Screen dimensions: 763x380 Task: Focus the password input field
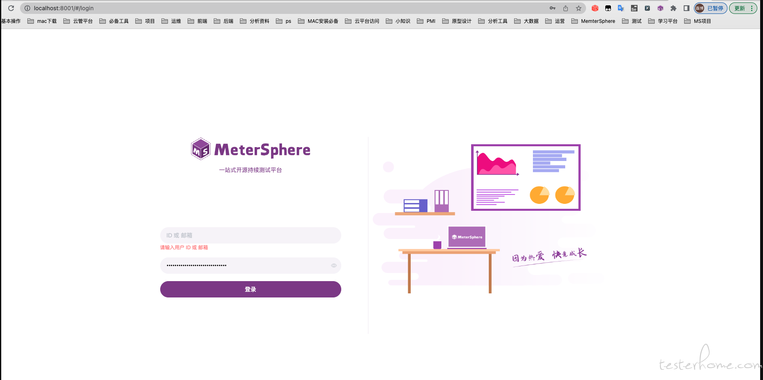pyautogui.click(x=251, y=266)
